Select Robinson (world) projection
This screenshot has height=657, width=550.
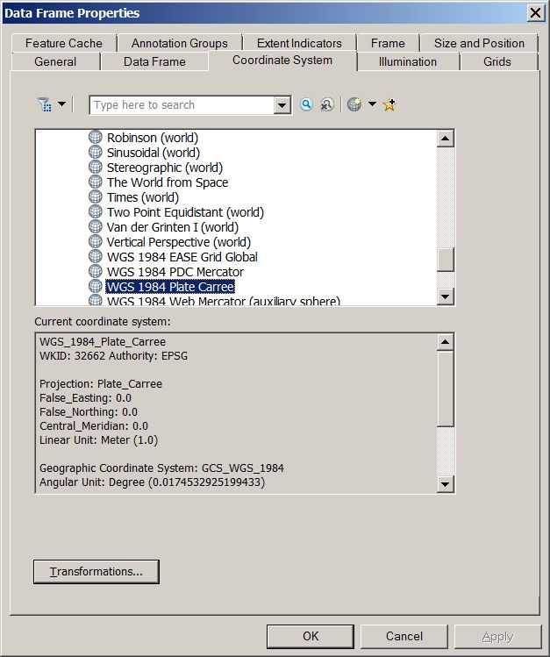point(153,138)
